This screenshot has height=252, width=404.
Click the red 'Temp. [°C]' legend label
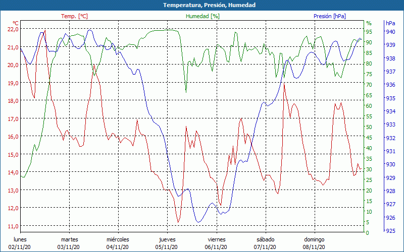(74, 16)
